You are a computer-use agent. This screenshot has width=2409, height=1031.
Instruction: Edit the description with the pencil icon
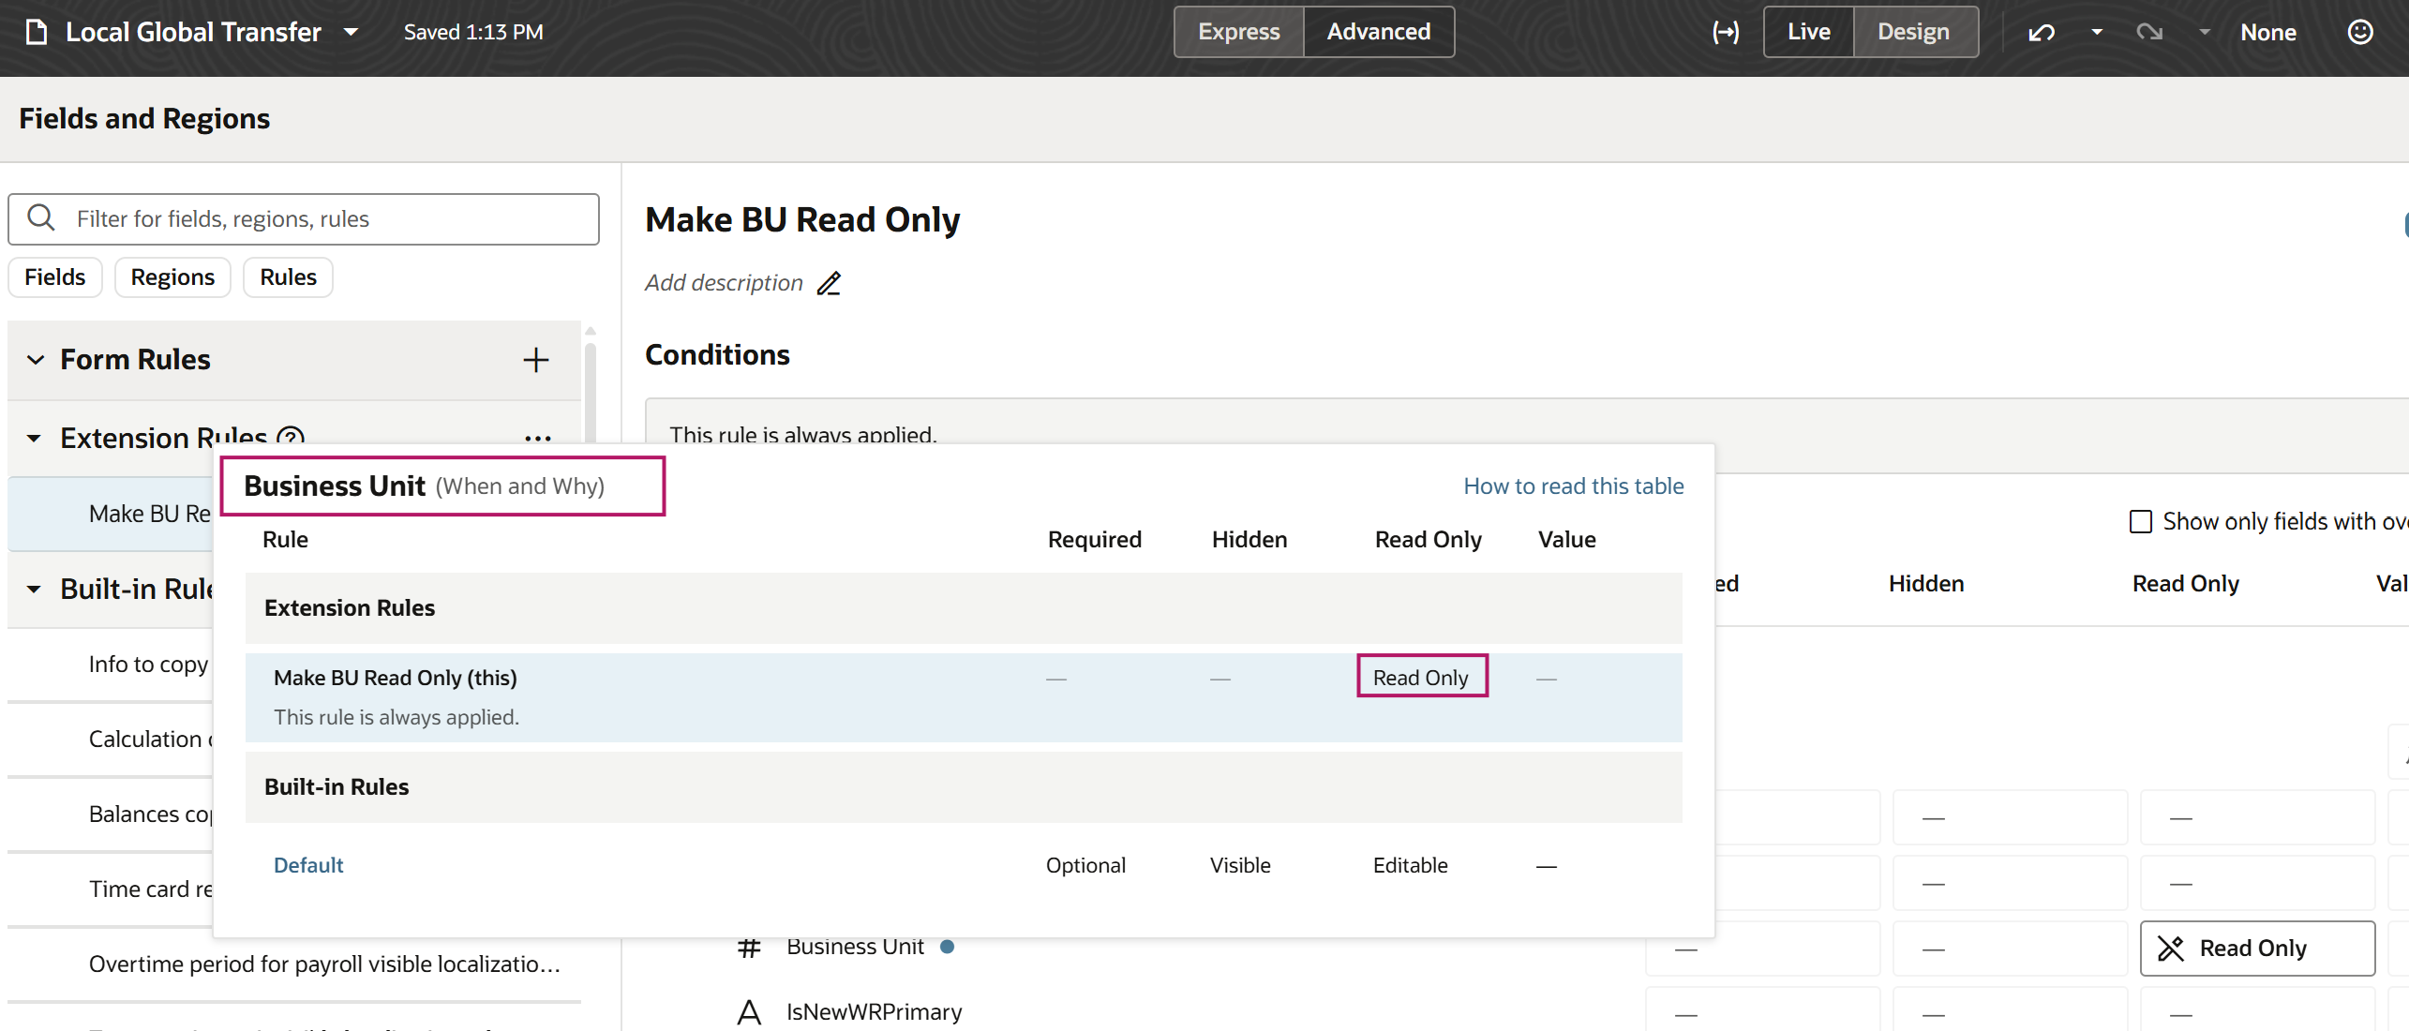click(829, 283)
